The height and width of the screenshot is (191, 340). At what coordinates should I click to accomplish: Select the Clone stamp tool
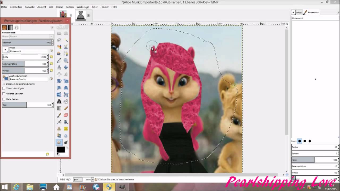click(59, 129)
